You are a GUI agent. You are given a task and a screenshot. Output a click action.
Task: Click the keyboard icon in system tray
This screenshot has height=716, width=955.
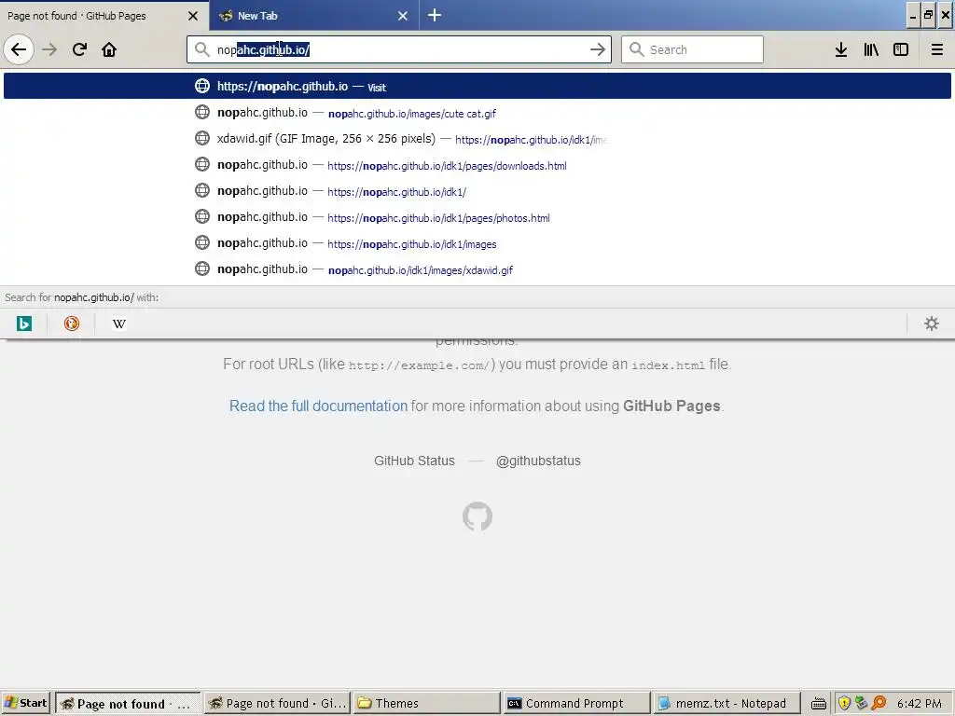point(819,703)
